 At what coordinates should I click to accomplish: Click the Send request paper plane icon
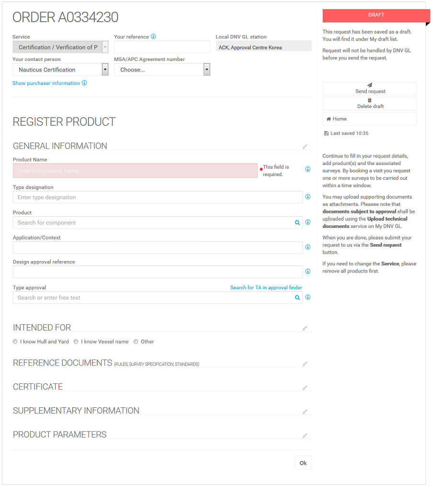370,85
